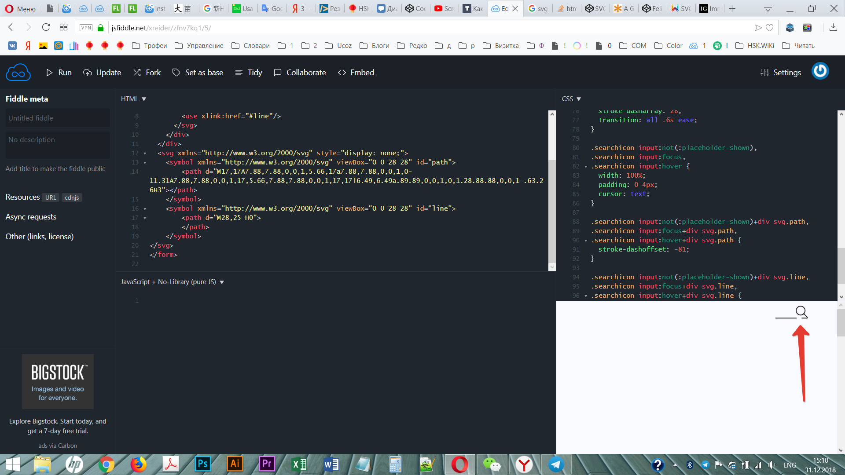Viewport: 845px width, 475px height.
Task: Open Excel from taskbar
Action: click(x=299, y=464)
